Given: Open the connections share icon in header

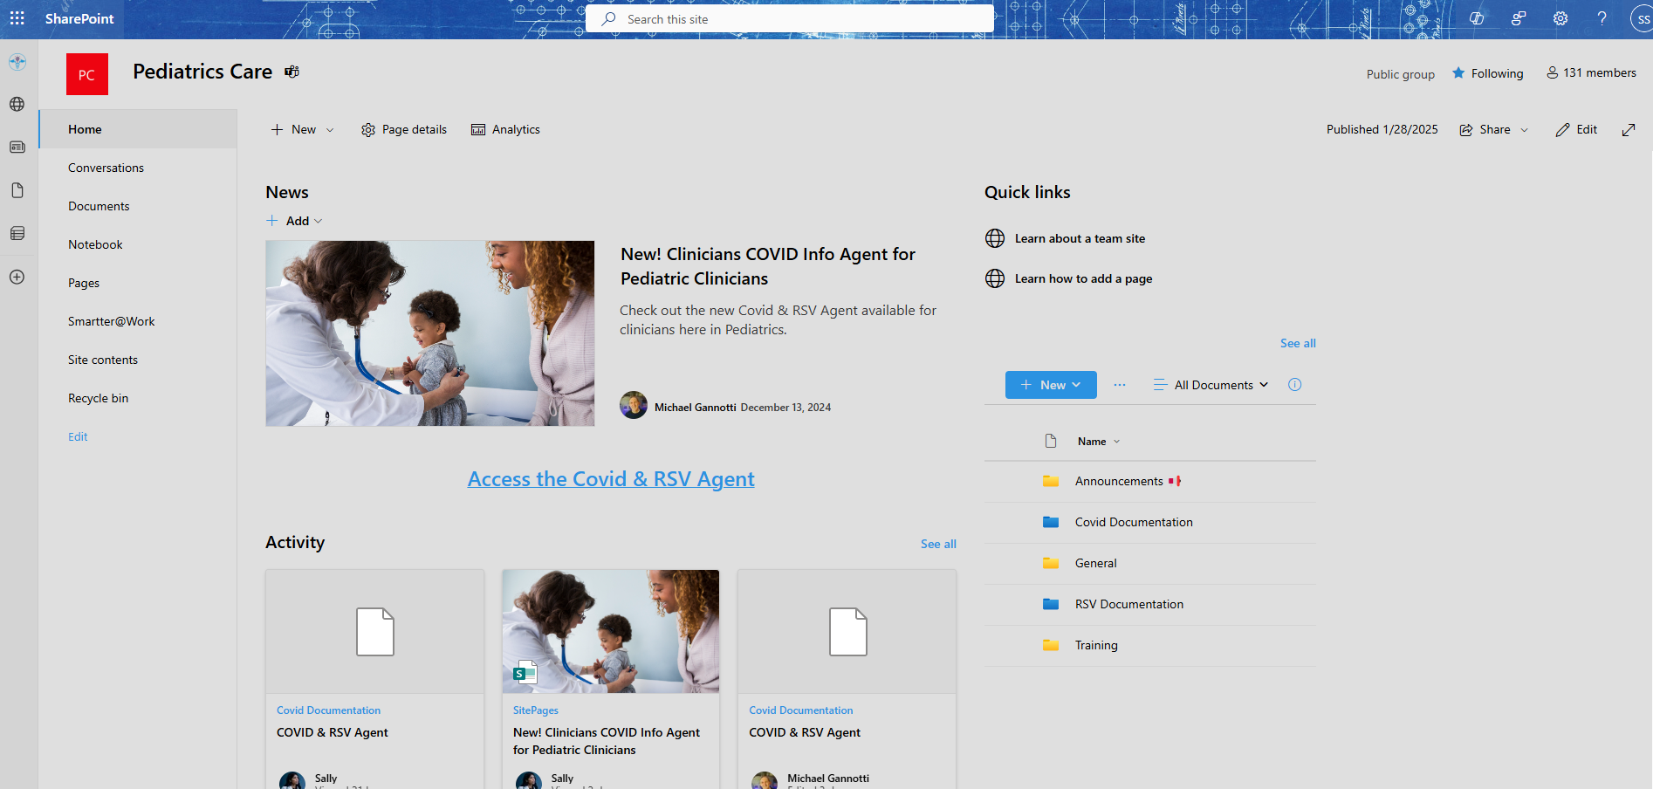Looking at the screenshot, I should point(1519,18).
